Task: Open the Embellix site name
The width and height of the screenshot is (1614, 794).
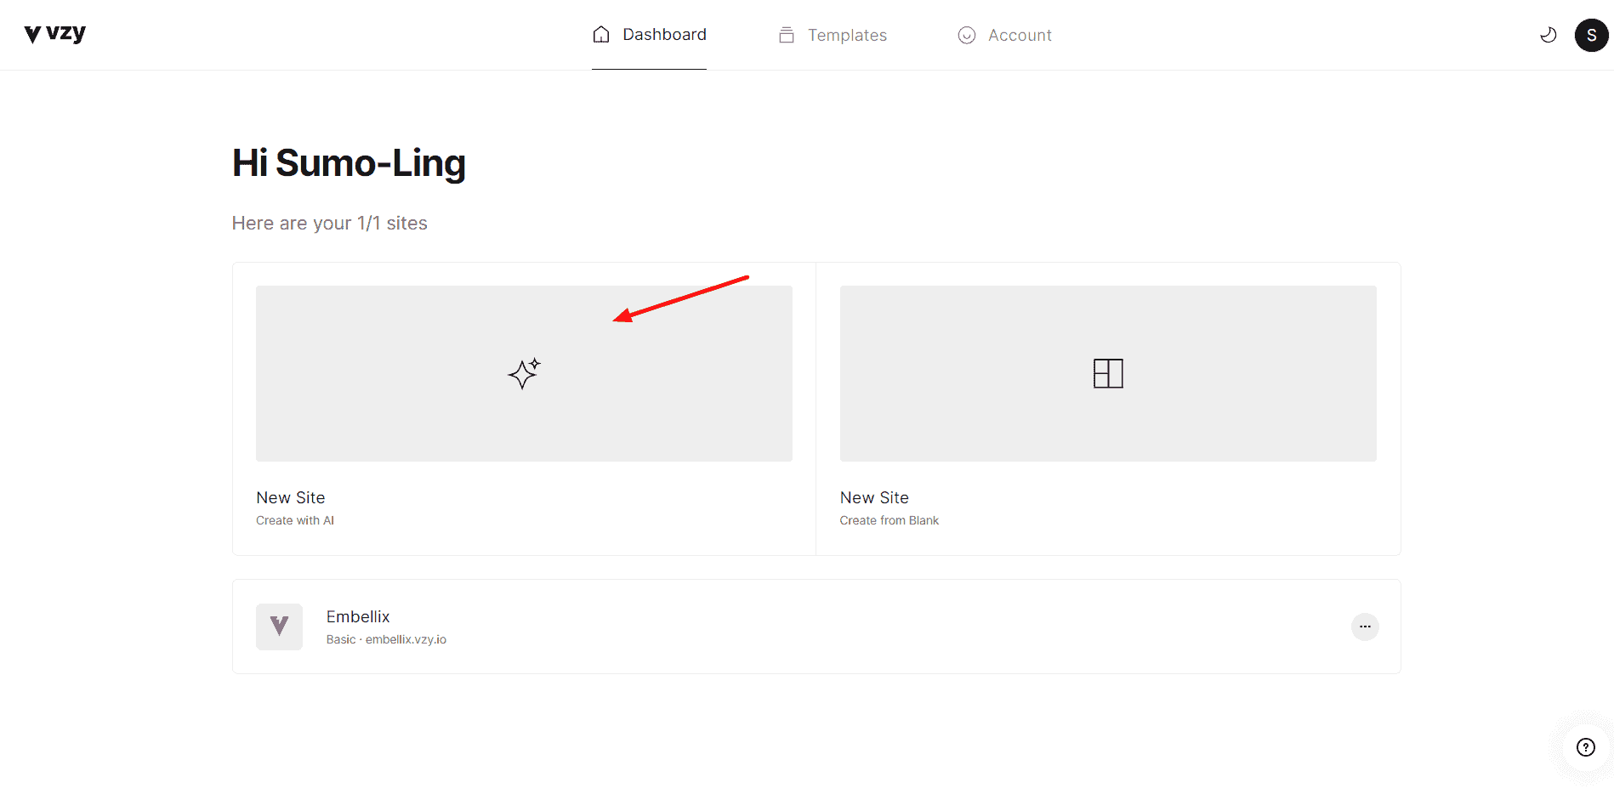Action: point(358,616)
